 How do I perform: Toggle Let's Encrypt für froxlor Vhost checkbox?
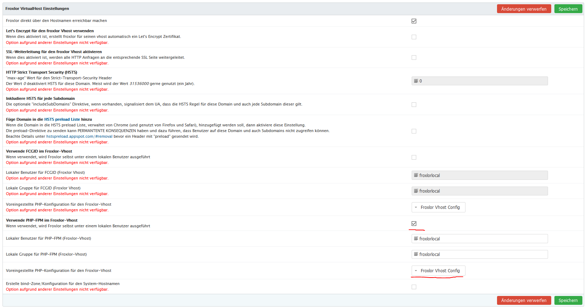click(414, 37)
